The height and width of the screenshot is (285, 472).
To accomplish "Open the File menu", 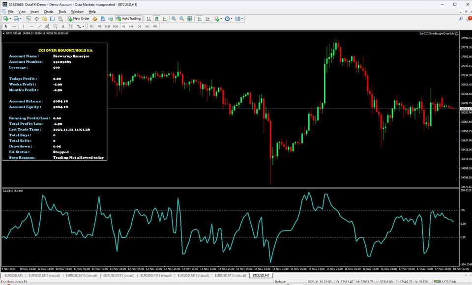I will click(x=11, y=12).
